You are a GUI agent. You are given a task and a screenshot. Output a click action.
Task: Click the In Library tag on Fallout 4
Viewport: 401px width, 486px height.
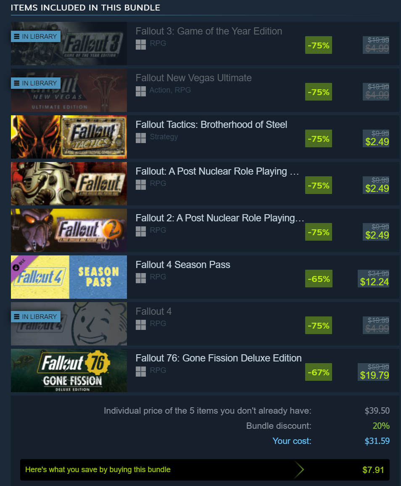point(36,316)
